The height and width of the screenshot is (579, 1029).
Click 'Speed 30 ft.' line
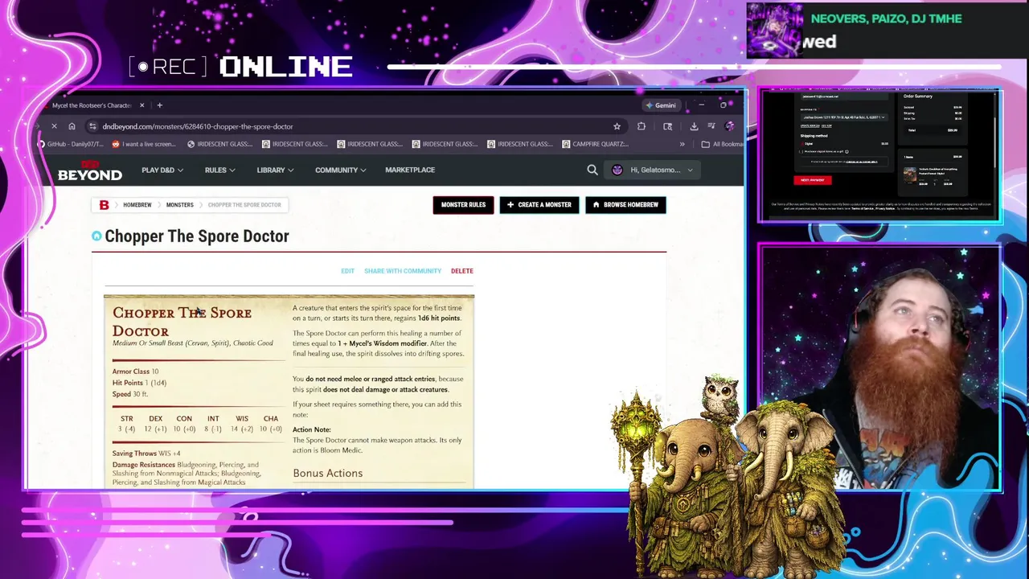click(x=130, y=394)
